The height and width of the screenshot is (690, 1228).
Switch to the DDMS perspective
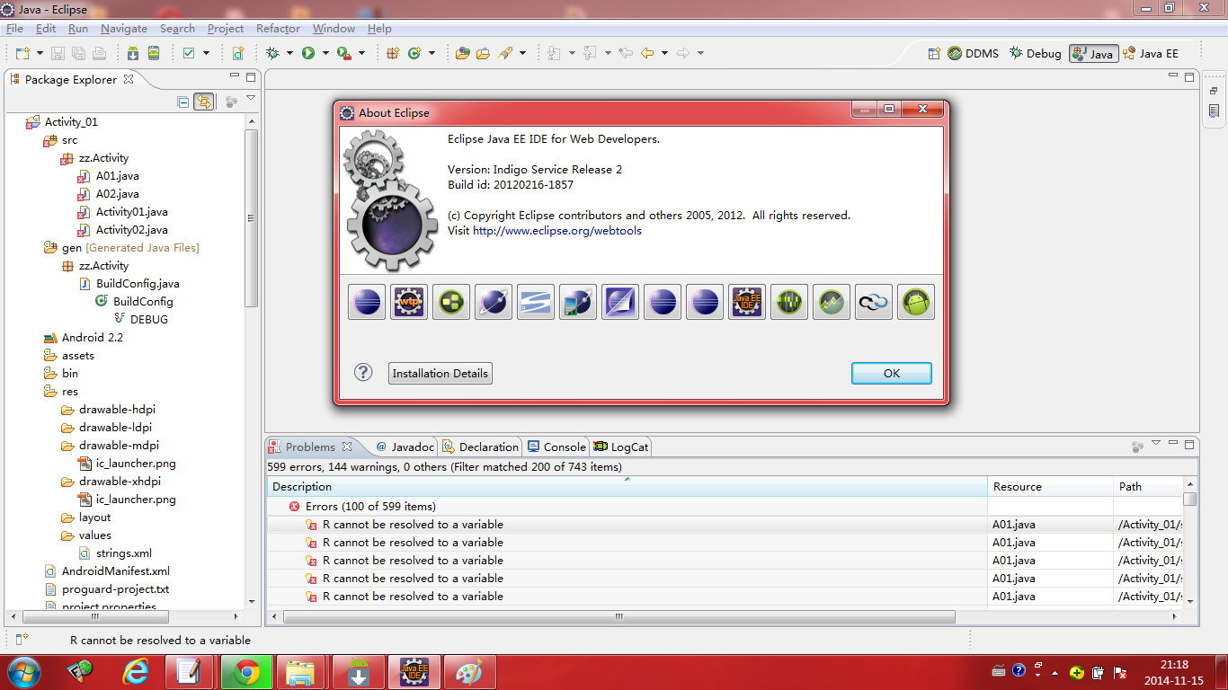973,53
